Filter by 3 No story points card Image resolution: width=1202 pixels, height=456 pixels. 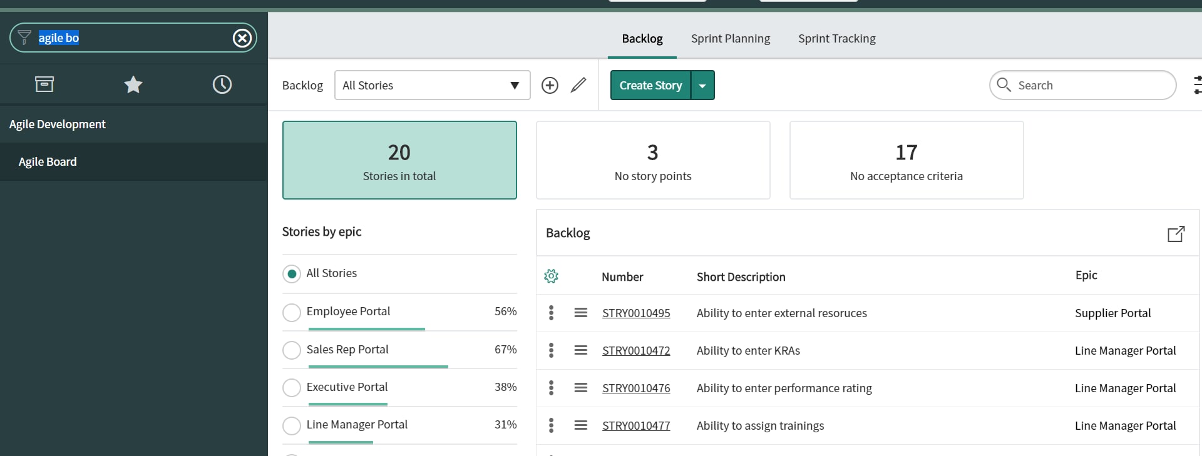653,160
